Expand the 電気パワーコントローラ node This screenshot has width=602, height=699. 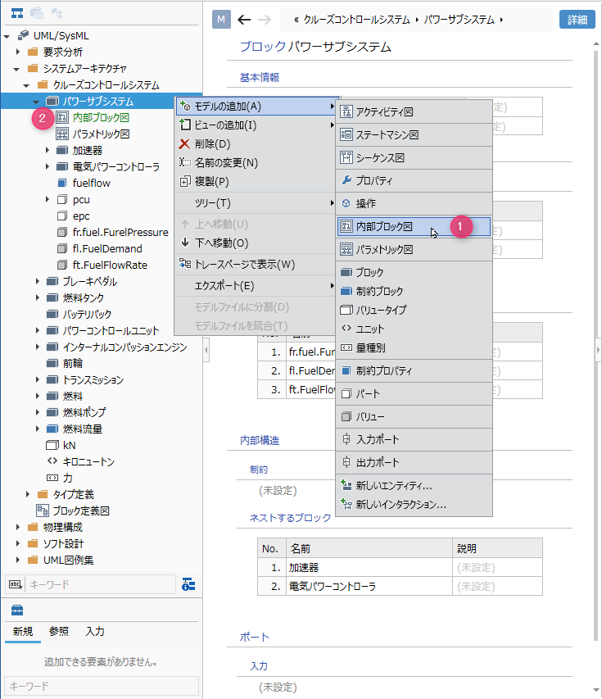48,166
